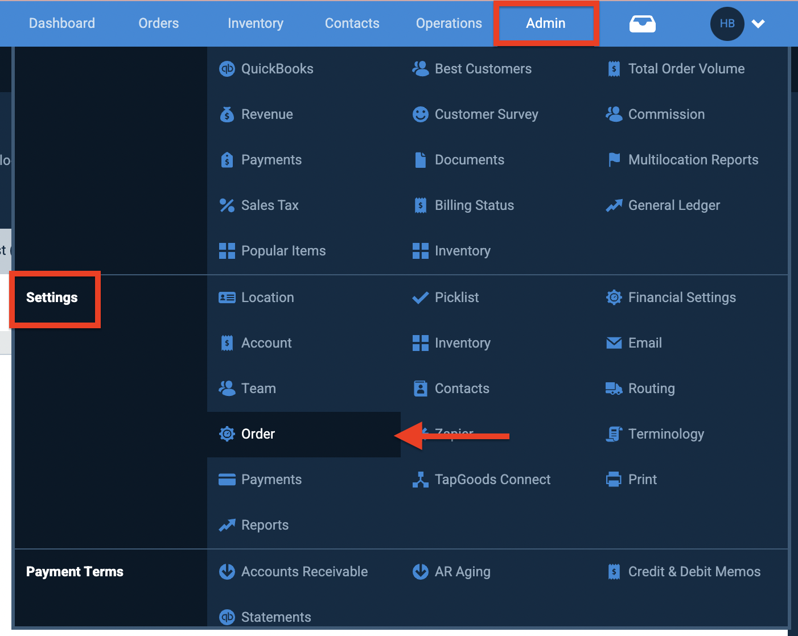798x636 pixels.
Task: Go to Account settings
Action: pos(266,343)
